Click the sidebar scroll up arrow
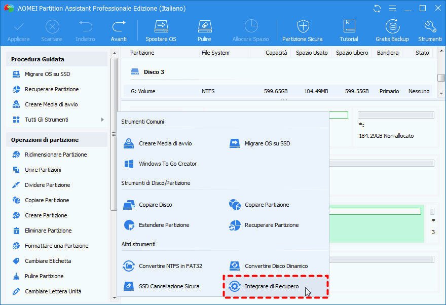Screen dimensions: 446x305 [x=115, y=53]
